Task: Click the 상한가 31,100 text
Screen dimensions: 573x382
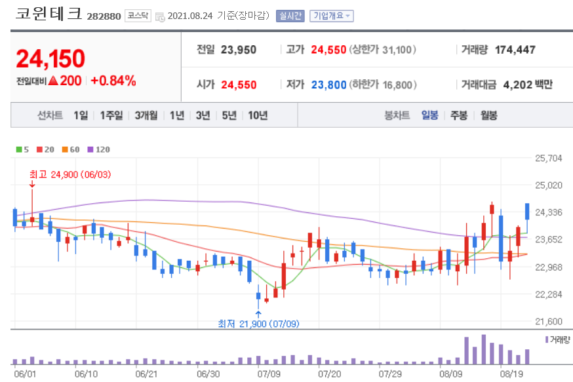Action: 383,50
